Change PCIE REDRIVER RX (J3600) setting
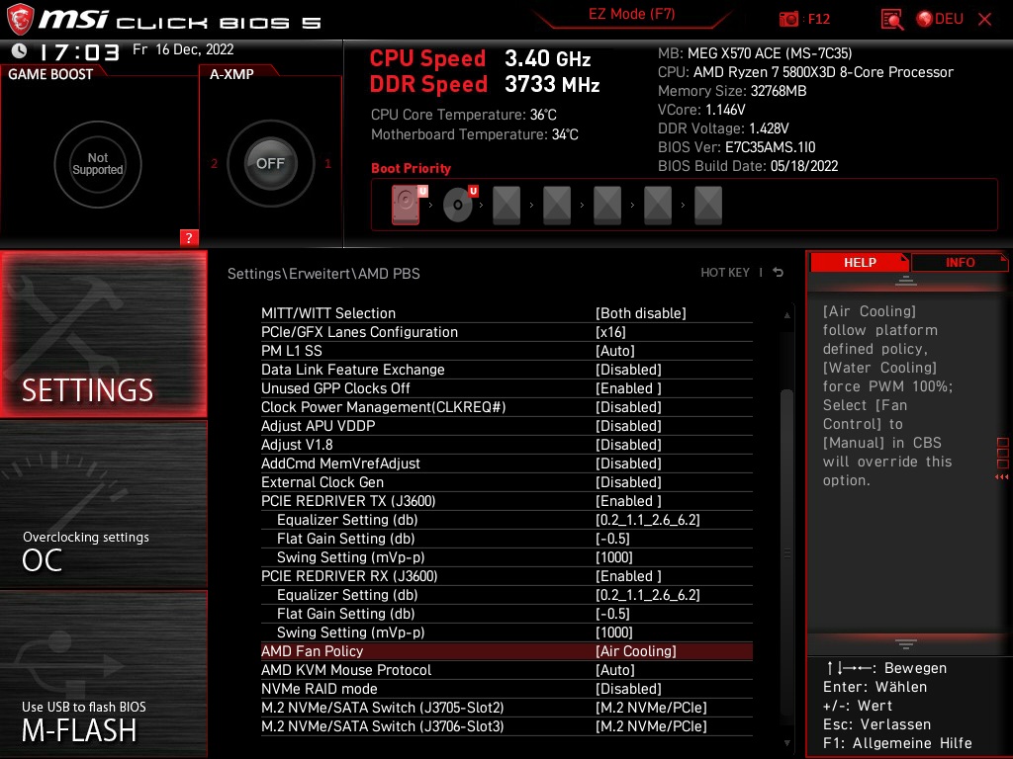This screenshot has height=759, width=1013. (x=506, y=576)
